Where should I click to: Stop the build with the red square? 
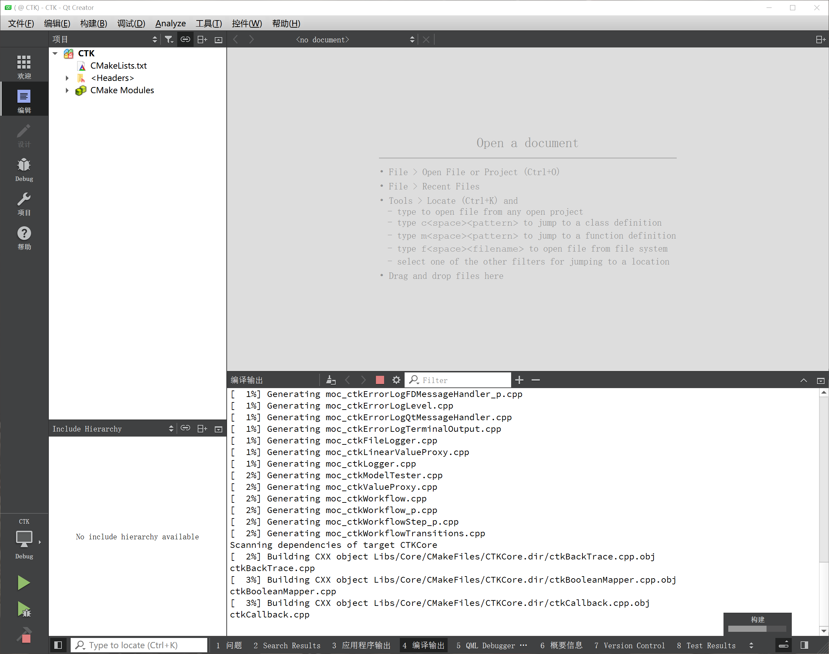click(379, 380)
